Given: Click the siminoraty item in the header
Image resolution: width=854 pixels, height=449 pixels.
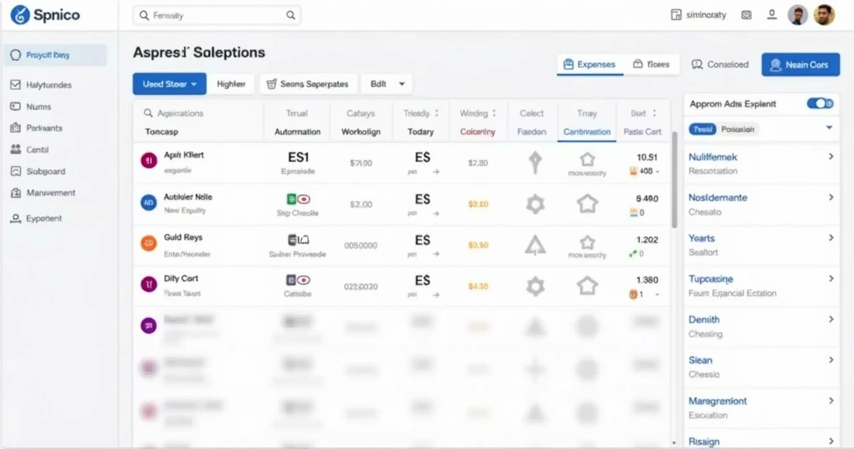Looking at the screenshot, I should tap(699, 15).
